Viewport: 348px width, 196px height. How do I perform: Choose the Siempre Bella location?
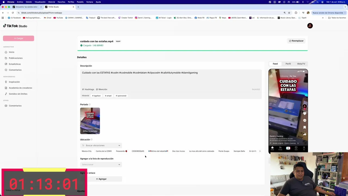pyautogui.click(x=239, y=151)
